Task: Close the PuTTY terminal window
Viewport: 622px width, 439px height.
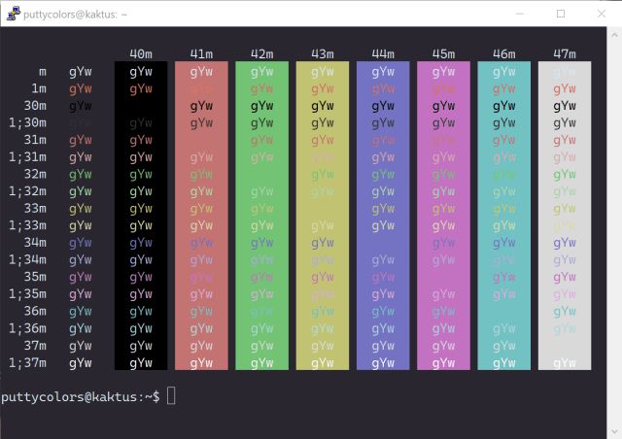Action: tap(603, 14)
